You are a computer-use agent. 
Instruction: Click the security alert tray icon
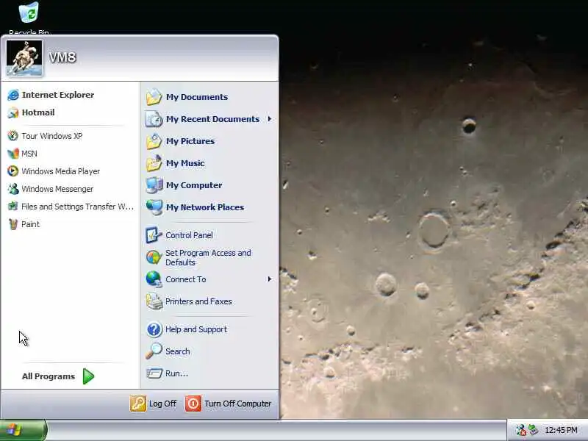pos(520,430)
